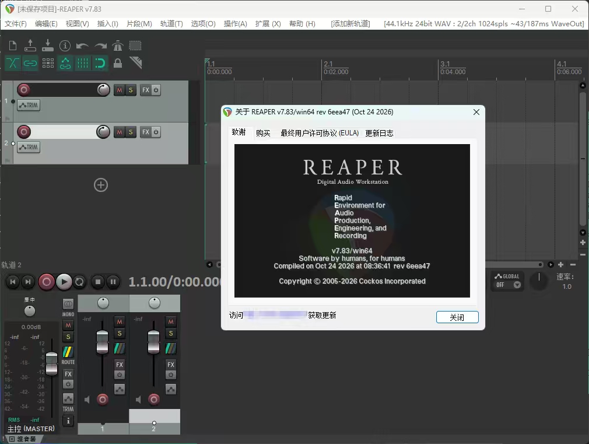Switch to 最终用户许可协议 (EULA) tab
The image size is (589, 444).
(x=320, y=133)
